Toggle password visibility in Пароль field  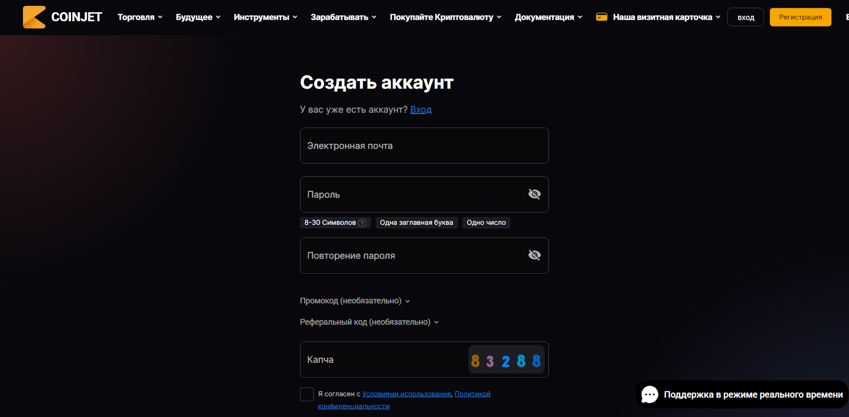534,194
